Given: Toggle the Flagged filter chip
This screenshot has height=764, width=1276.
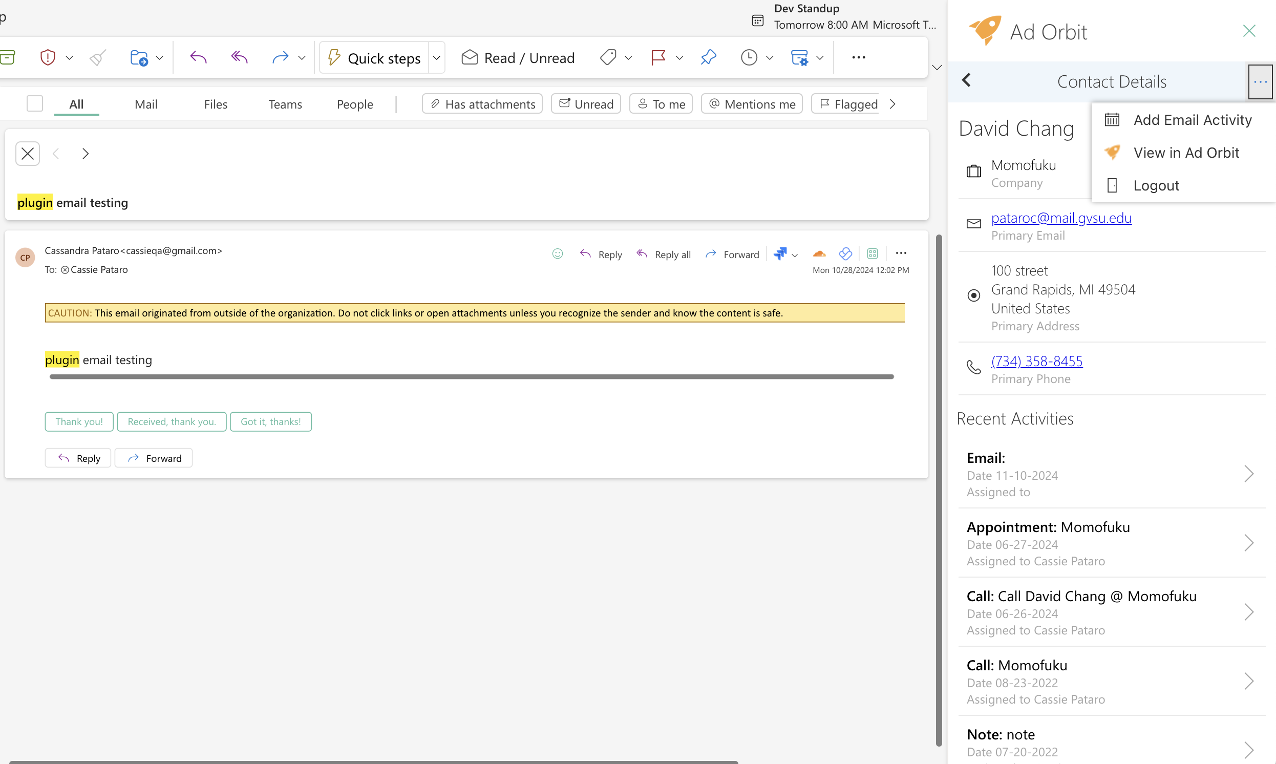Looking at the screenshot, I should coord(846,104).
